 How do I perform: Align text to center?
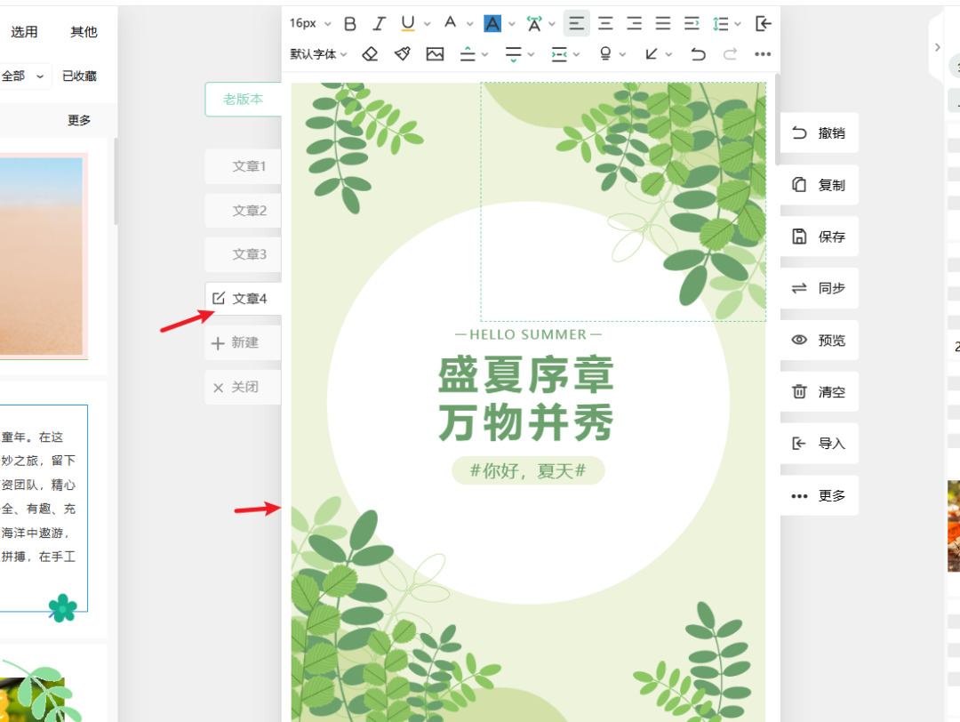point(605,24)
